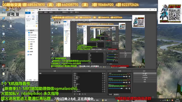Enable 工作室模式 studio mode button

pos(145,77)
